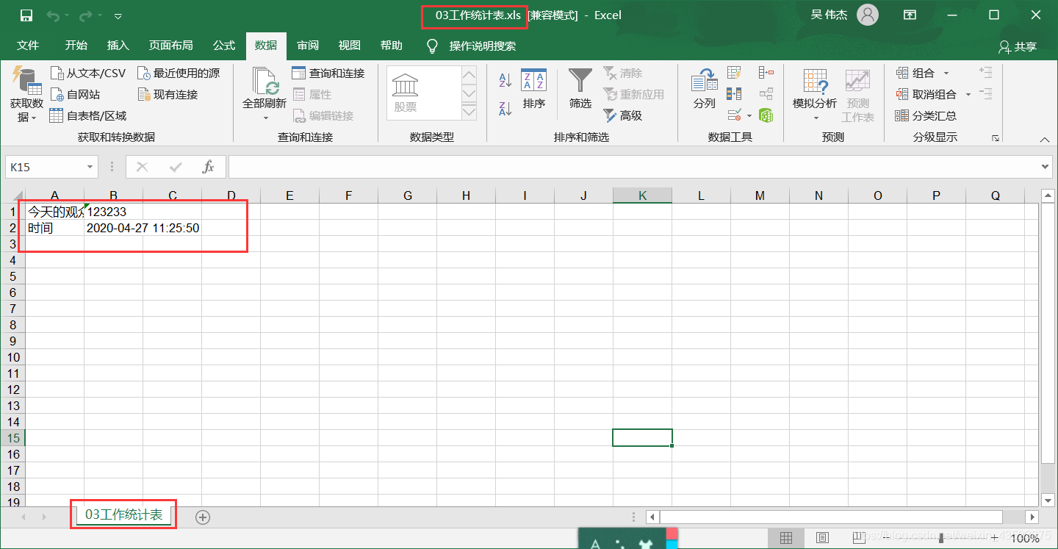Click 全部刷新 refresh all icon

(264, 82)
